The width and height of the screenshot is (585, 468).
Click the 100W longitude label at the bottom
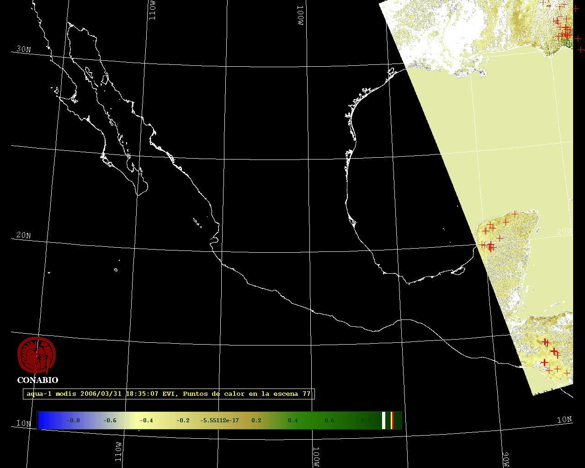[316, 456]
